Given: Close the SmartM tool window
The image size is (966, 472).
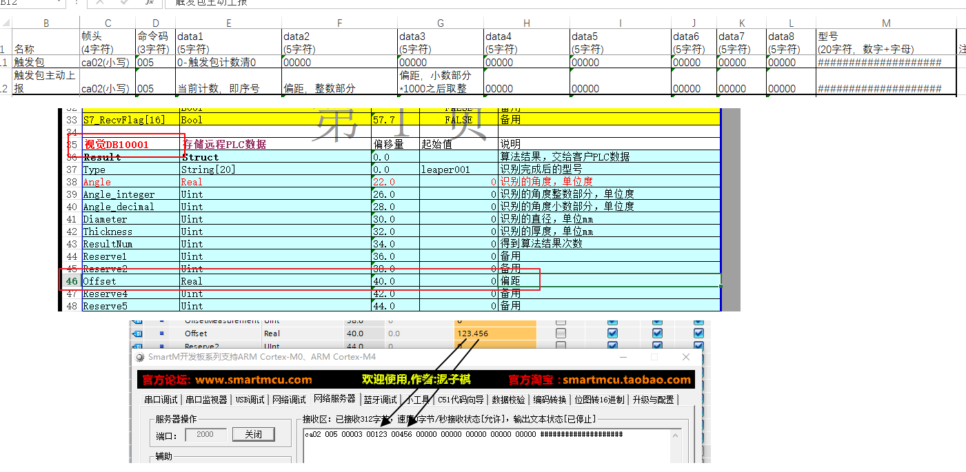Looking at the screenshot, I should [685, 357].
